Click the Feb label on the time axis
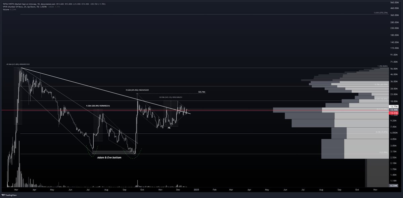The image size is (403, 198). [x=215, y=190]
